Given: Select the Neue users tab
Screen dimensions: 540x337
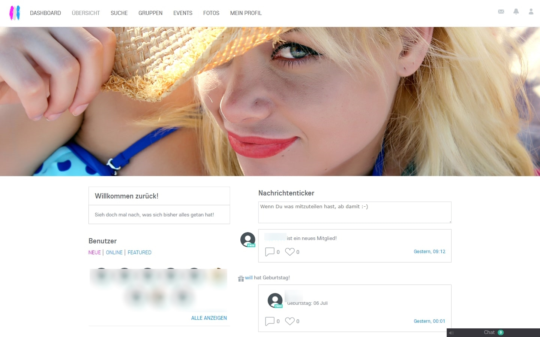Looking at the screenshot, I should (x=94, y=252).
